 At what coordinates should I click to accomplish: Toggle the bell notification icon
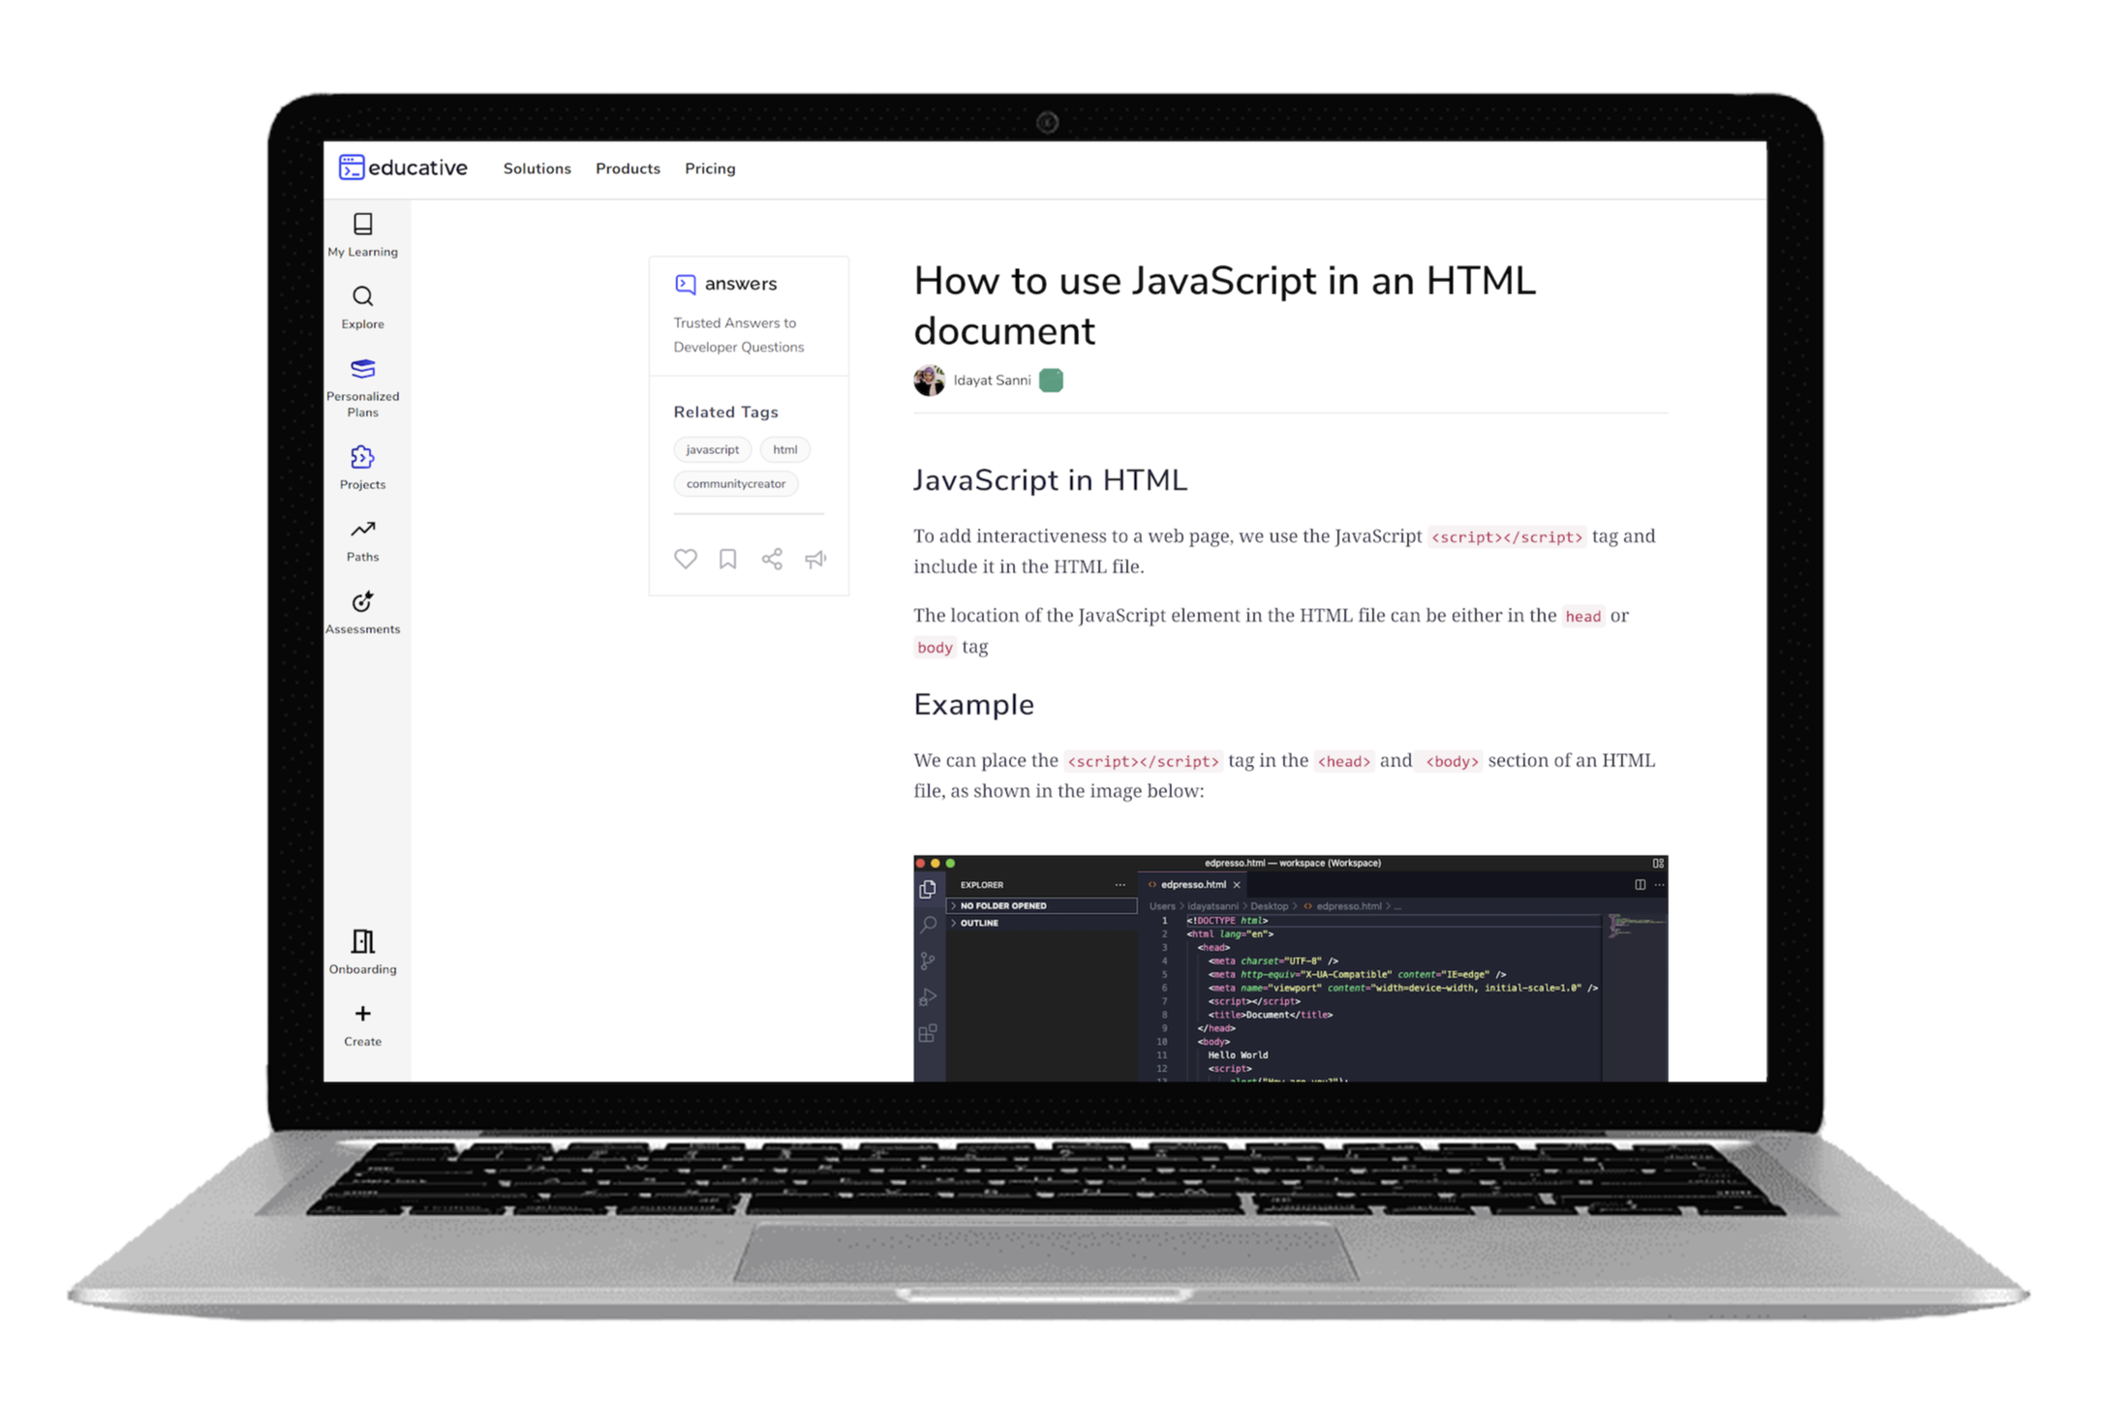click(816, 558)
